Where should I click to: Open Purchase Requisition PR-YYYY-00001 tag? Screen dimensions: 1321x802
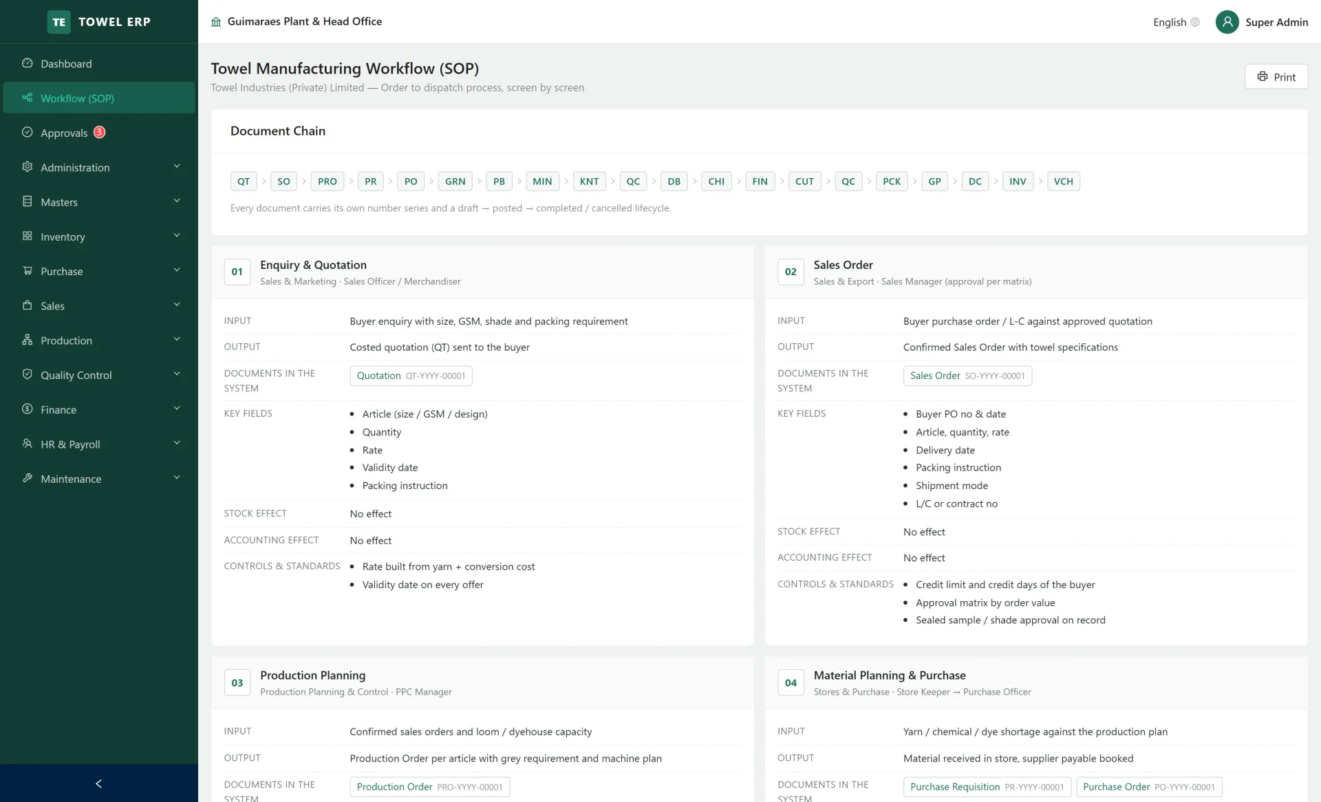[987, 787]
